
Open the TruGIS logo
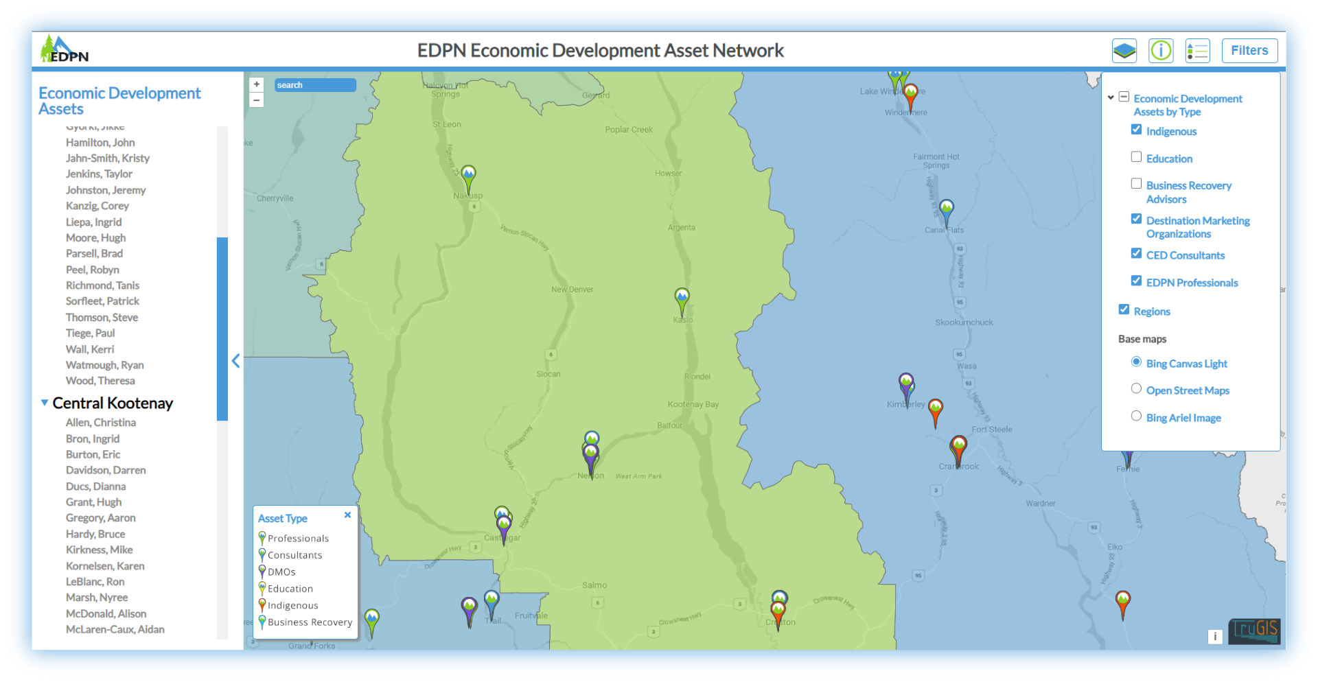click(1253, 631)
